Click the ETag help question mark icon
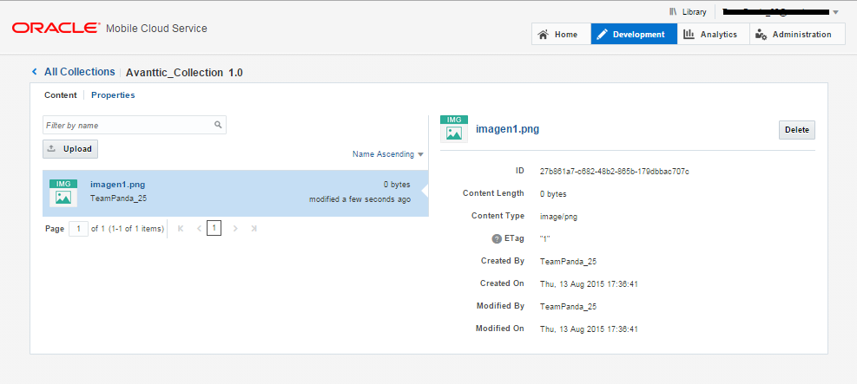 pos(497,238)
